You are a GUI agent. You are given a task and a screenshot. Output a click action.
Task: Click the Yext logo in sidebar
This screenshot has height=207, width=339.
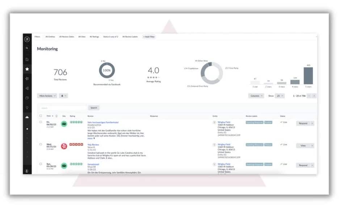[27, 39]
